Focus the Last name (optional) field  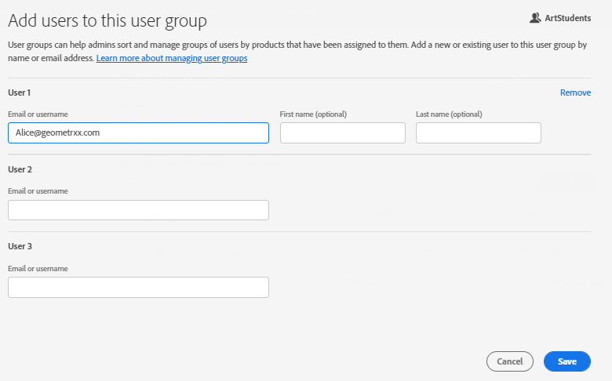tap(478, 133)
